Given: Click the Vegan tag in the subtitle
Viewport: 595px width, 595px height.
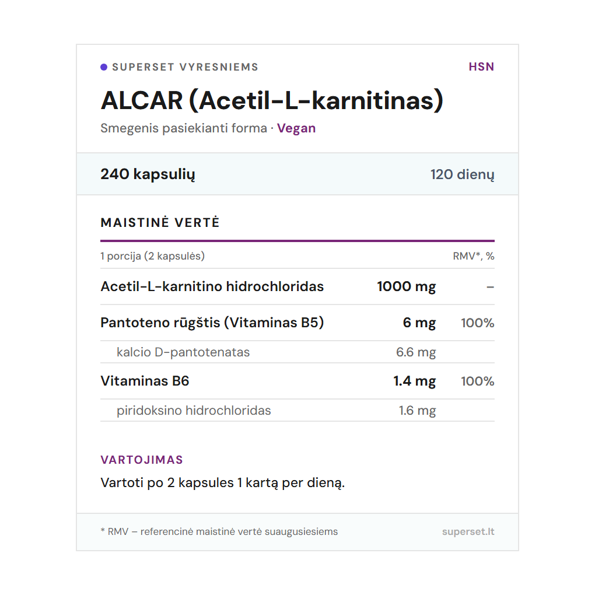Looking at the screenshot, I should [x=296, y=128].
